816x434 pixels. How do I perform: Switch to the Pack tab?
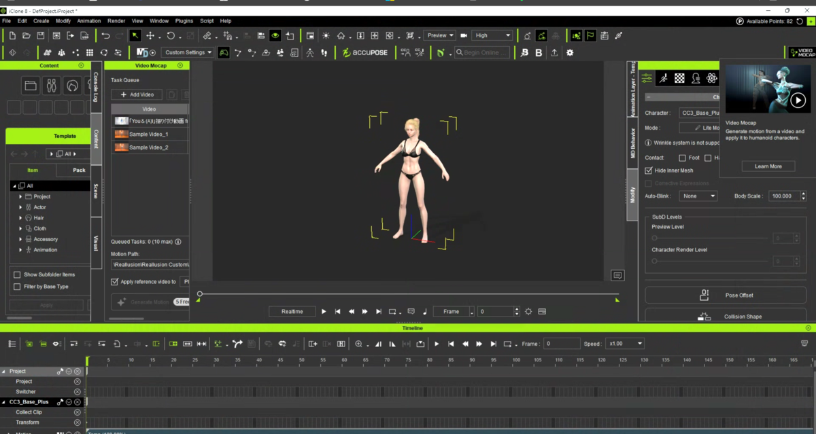[79, 170]
